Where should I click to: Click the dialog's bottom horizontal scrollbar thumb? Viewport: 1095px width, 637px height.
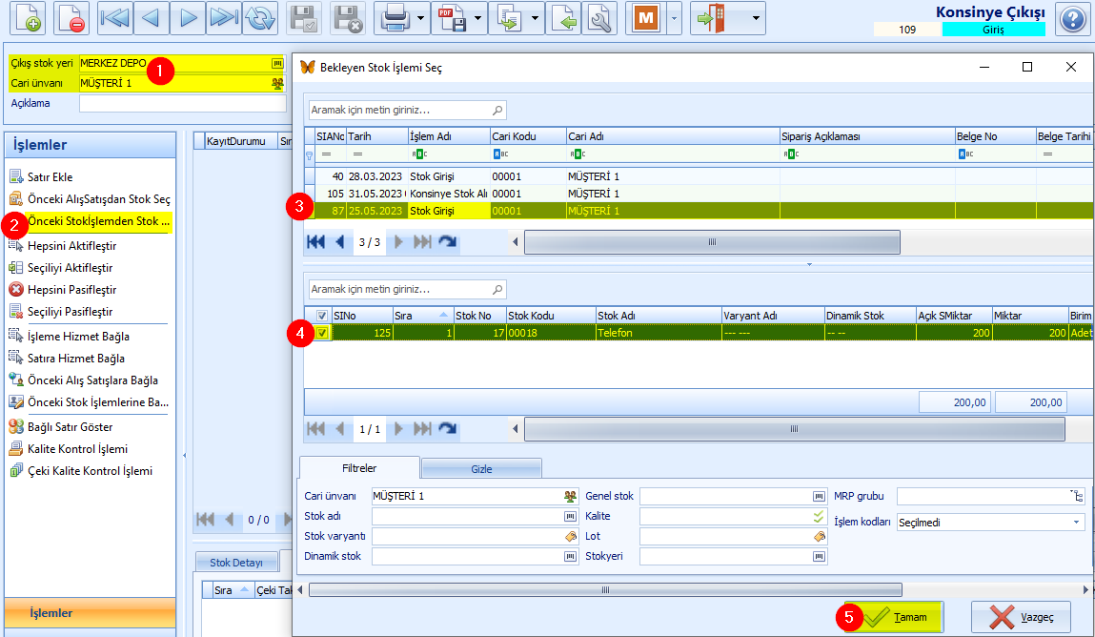pyautogui.click(x=605, y=590)
